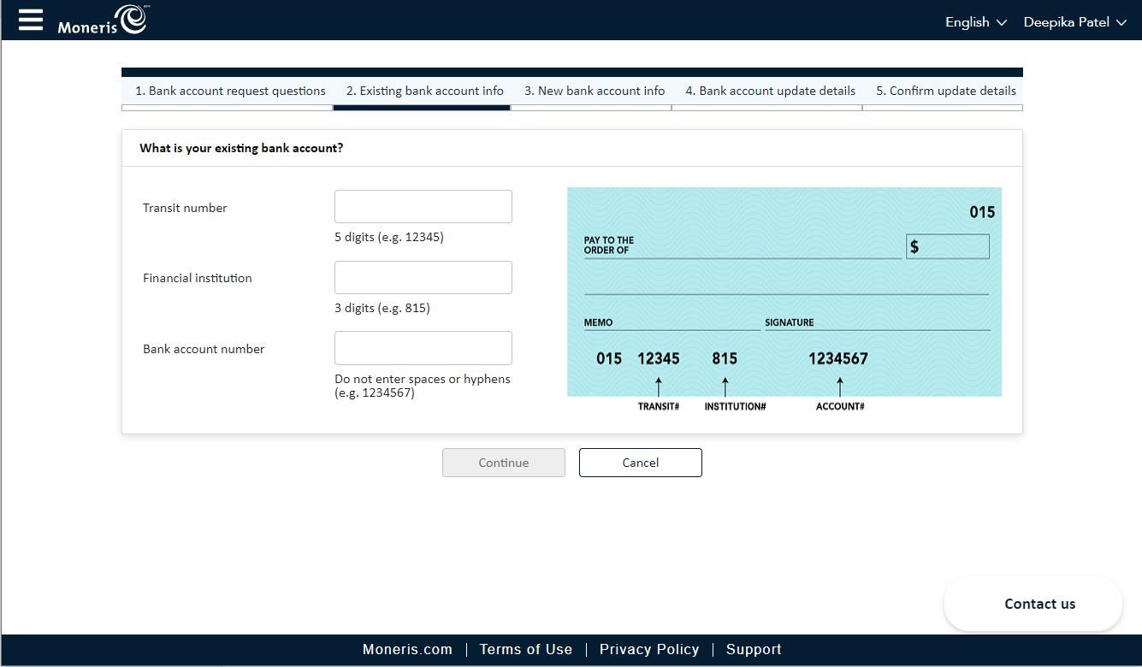Open the Moneris.com footer link
Viewport: 1142px width, 667px height.
pos(407,649)
